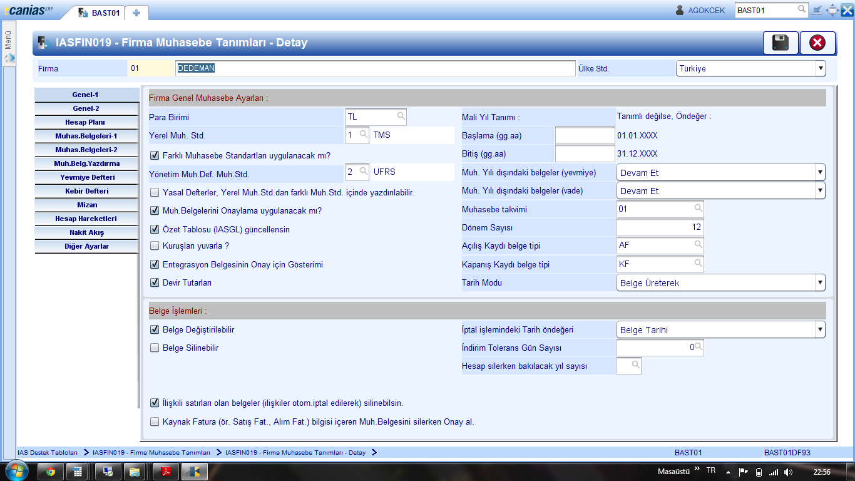The height and width of the screenshot is (481, 855).
Task: Select the BAST01 session tab
Action: tap(98, 13)
